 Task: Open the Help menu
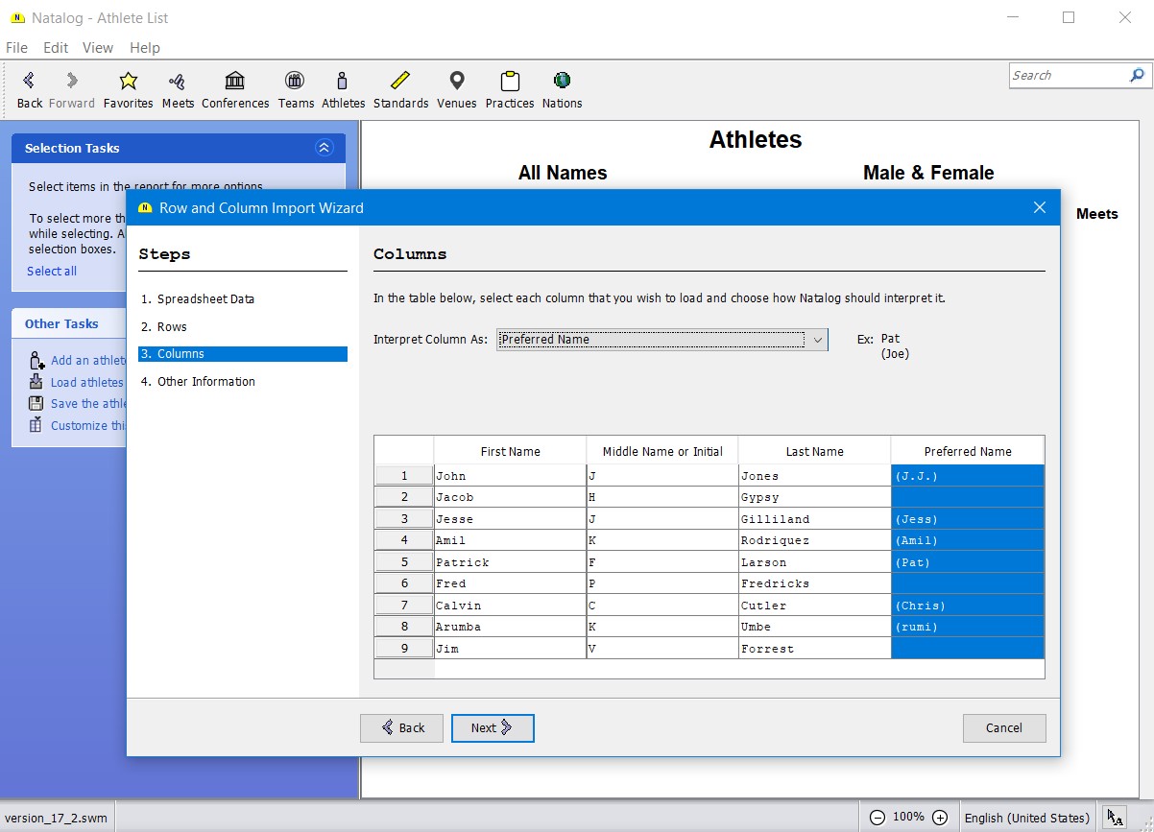point(145,48)
